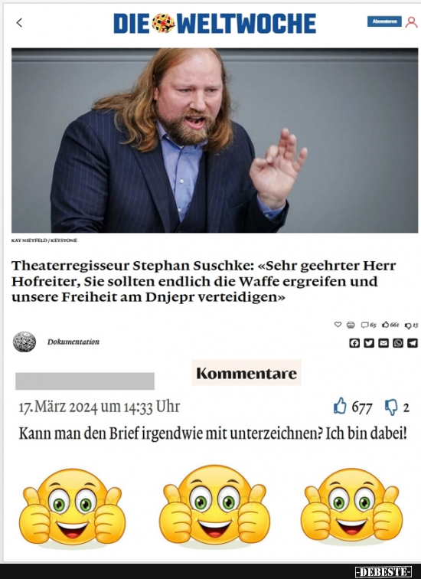Share the article by email
This screenshot has height=579, width=421.
[x=383, y=343]
